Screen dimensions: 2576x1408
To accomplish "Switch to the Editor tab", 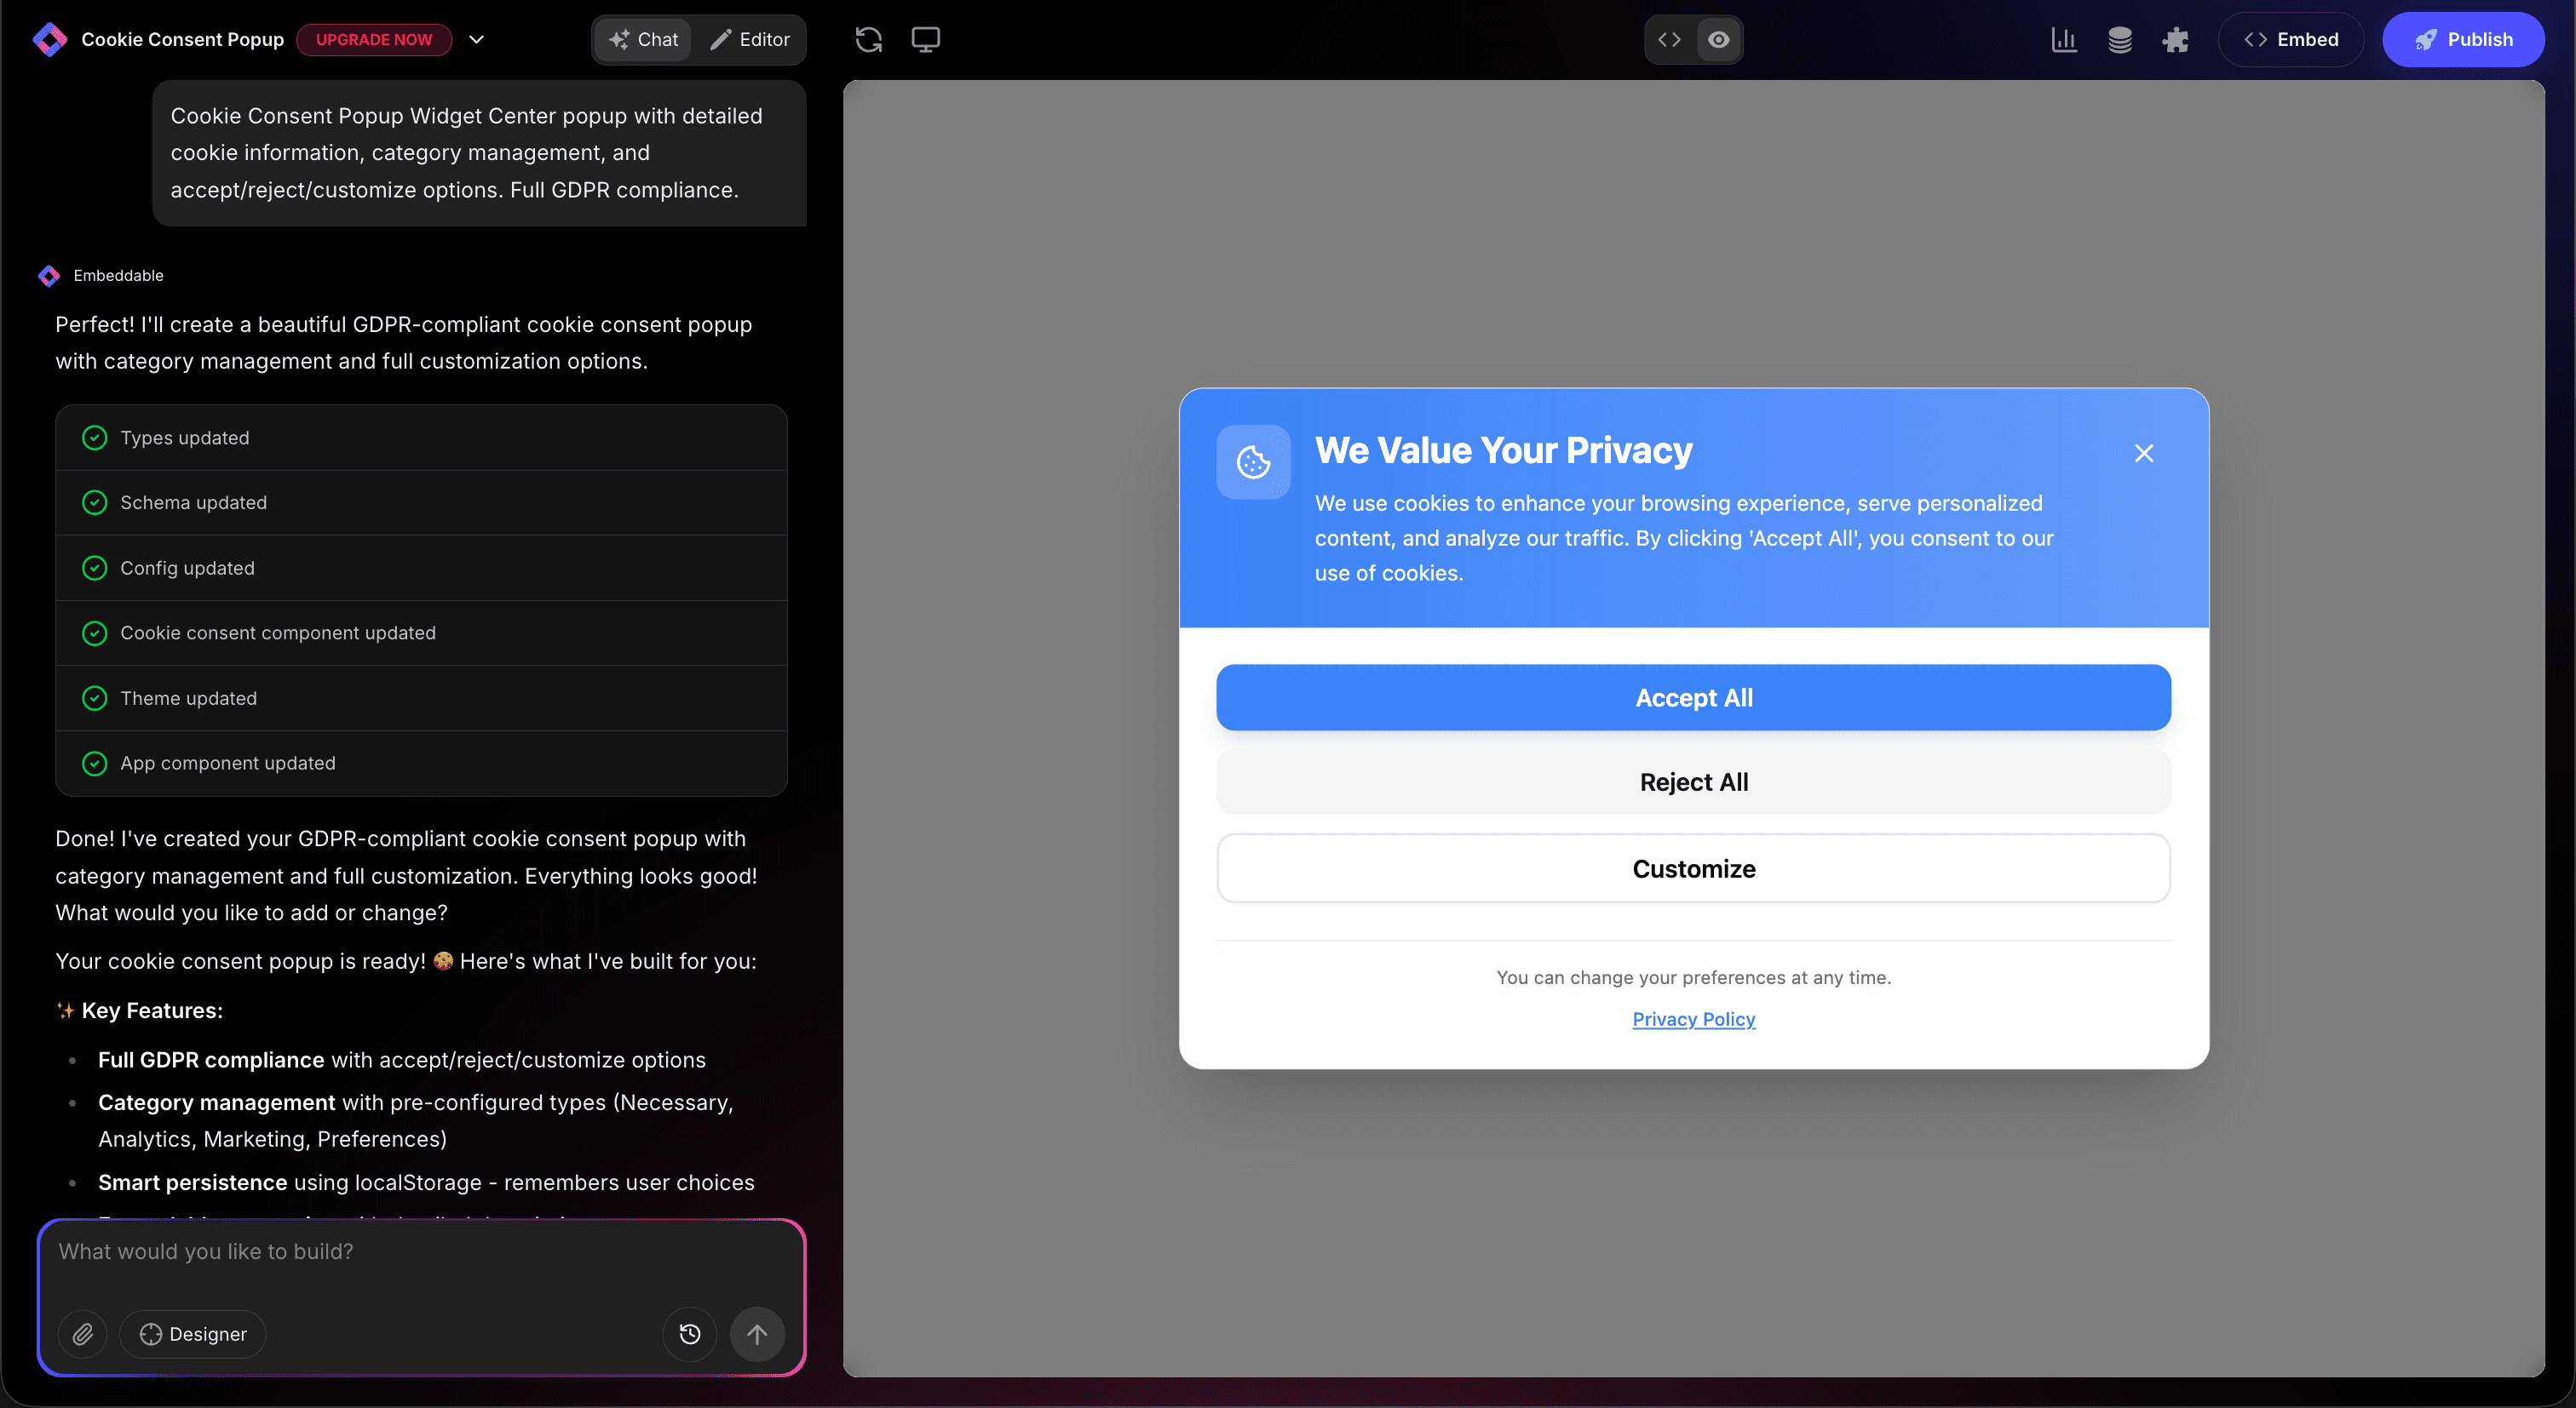I will [750, 40].
